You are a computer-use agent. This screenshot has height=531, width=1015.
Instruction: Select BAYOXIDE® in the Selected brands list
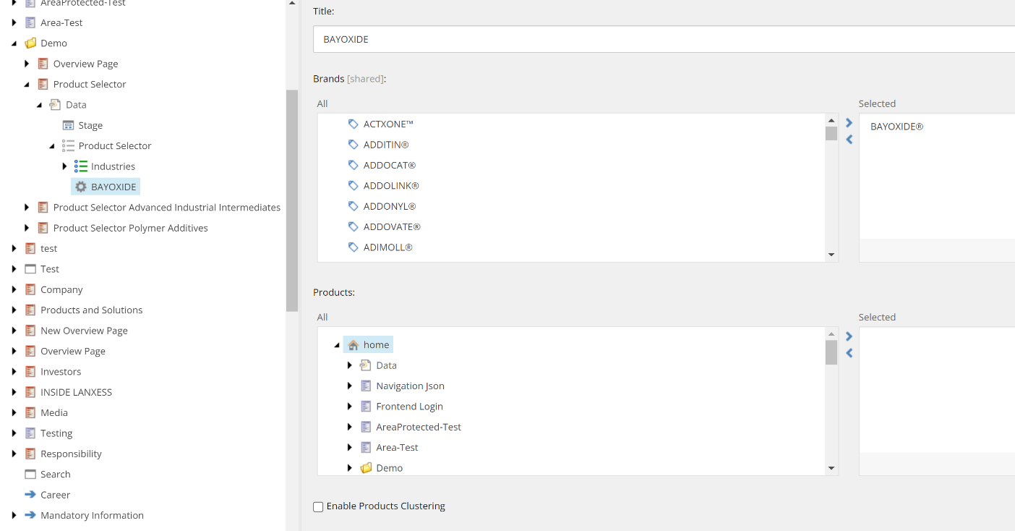pyautogui.click(x=896, y=127)
